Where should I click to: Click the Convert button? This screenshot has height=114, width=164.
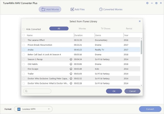tap(150, 109)
